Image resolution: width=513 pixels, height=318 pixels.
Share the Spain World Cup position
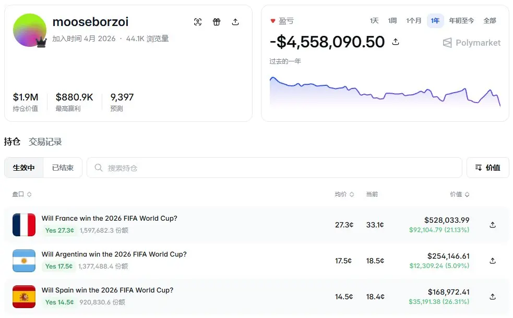(493, 297)
